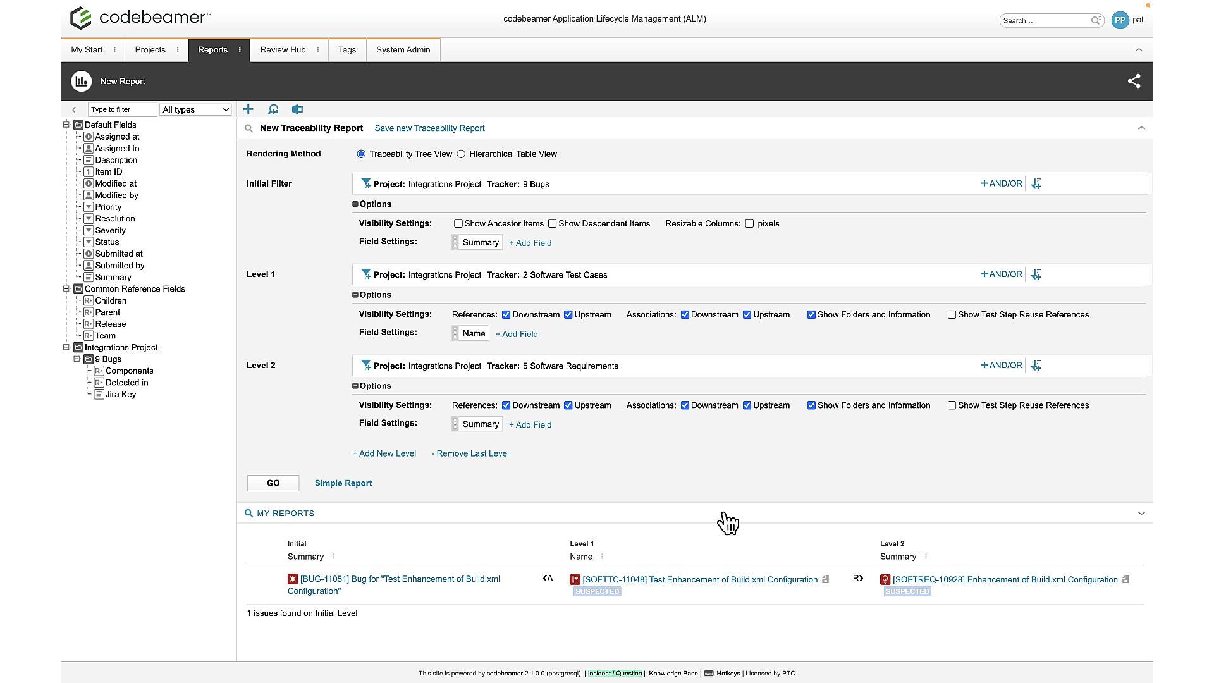
Task: Click the GO button
Action: pyautogui.click(x=273, y=483)
